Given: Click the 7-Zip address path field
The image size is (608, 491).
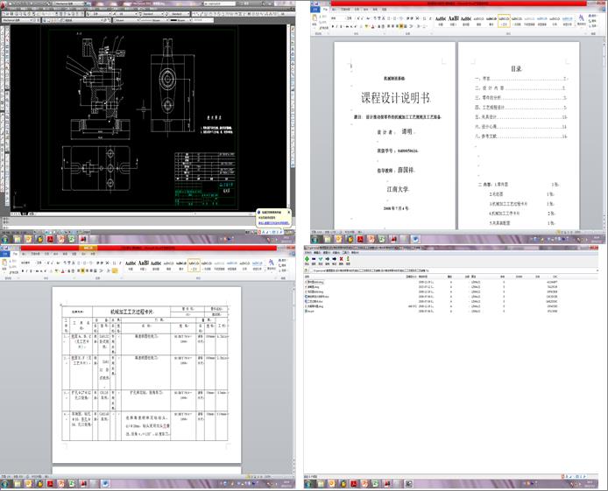Looking at the screenshot, I should point(452,270).
